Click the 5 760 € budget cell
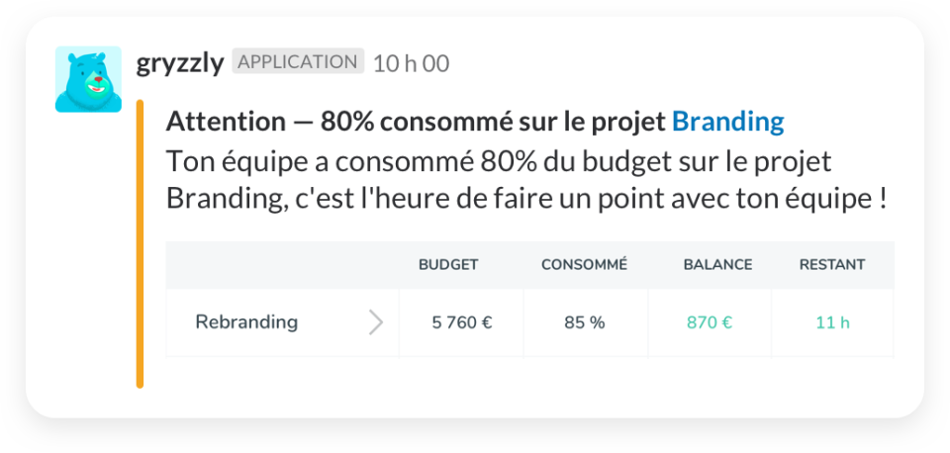The width and height of the screenshot is (950, 453). point(461,322)
